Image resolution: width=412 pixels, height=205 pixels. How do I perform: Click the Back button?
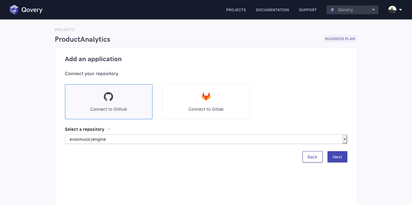(313, 157)
